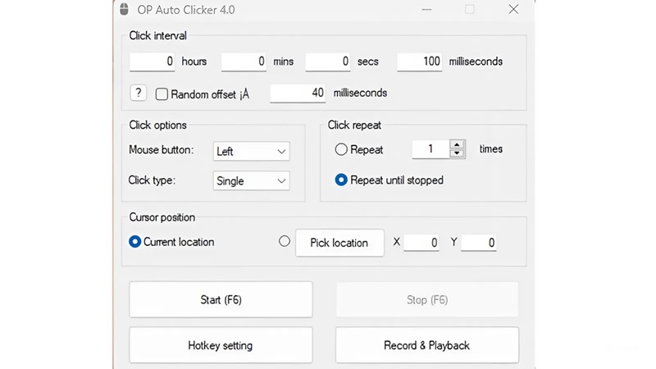The image size is (656, 369).
Task: Click the question mark help button
Action: click(x=139, y=93)
